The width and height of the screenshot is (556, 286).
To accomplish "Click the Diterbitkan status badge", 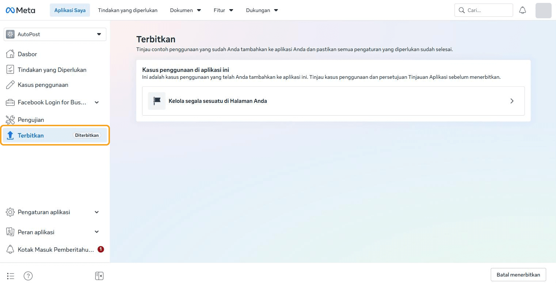I will point(87,135).
